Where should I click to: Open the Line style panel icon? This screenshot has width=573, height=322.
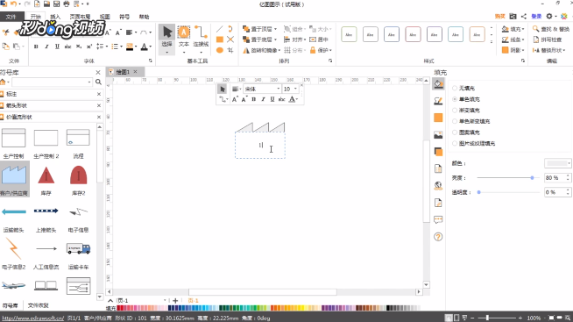pyautogui.click(x=438, y=101)
